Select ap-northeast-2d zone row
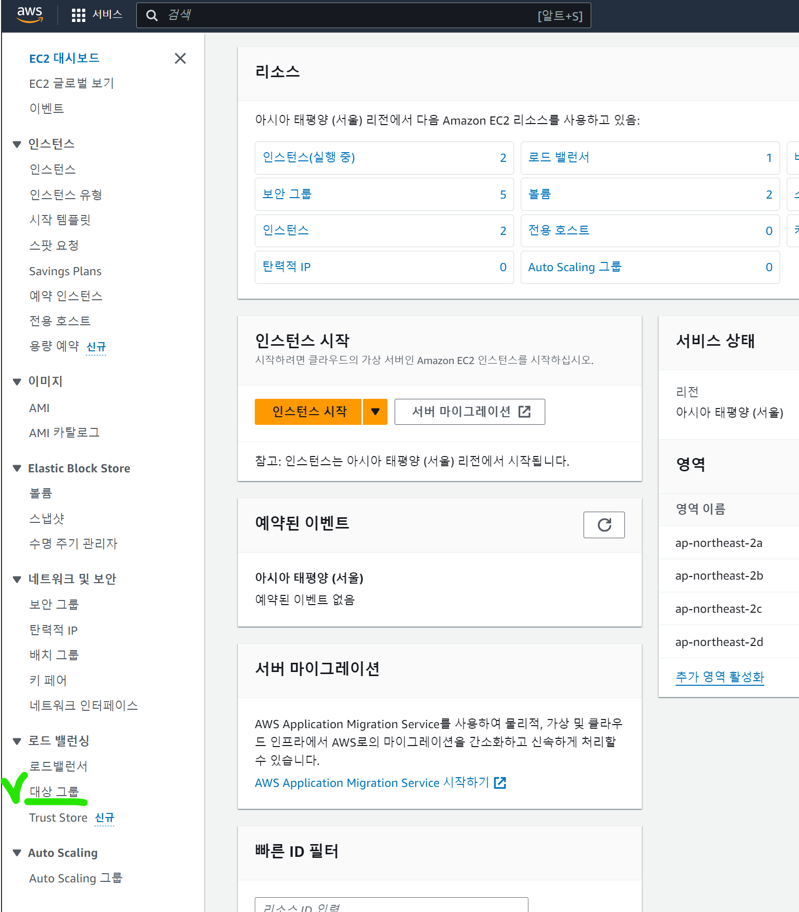This screenshot has height=912, width=799. point(729,642)
